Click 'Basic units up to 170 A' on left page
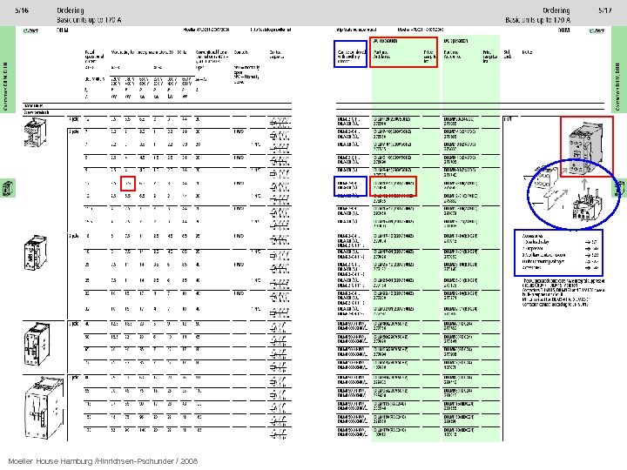 pyautogui.click(x=89, y=19)
